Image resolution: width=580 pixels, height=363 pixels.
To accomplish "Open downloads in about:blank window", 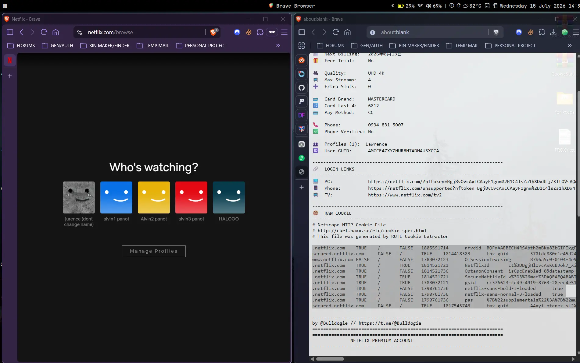I will [553, 32].
